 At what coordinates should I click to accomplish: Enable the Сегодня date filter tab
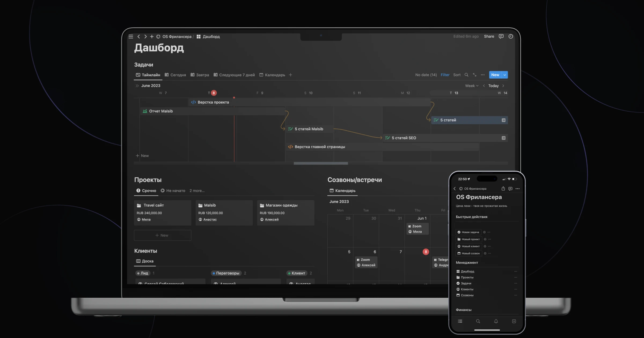click(177, 75)
